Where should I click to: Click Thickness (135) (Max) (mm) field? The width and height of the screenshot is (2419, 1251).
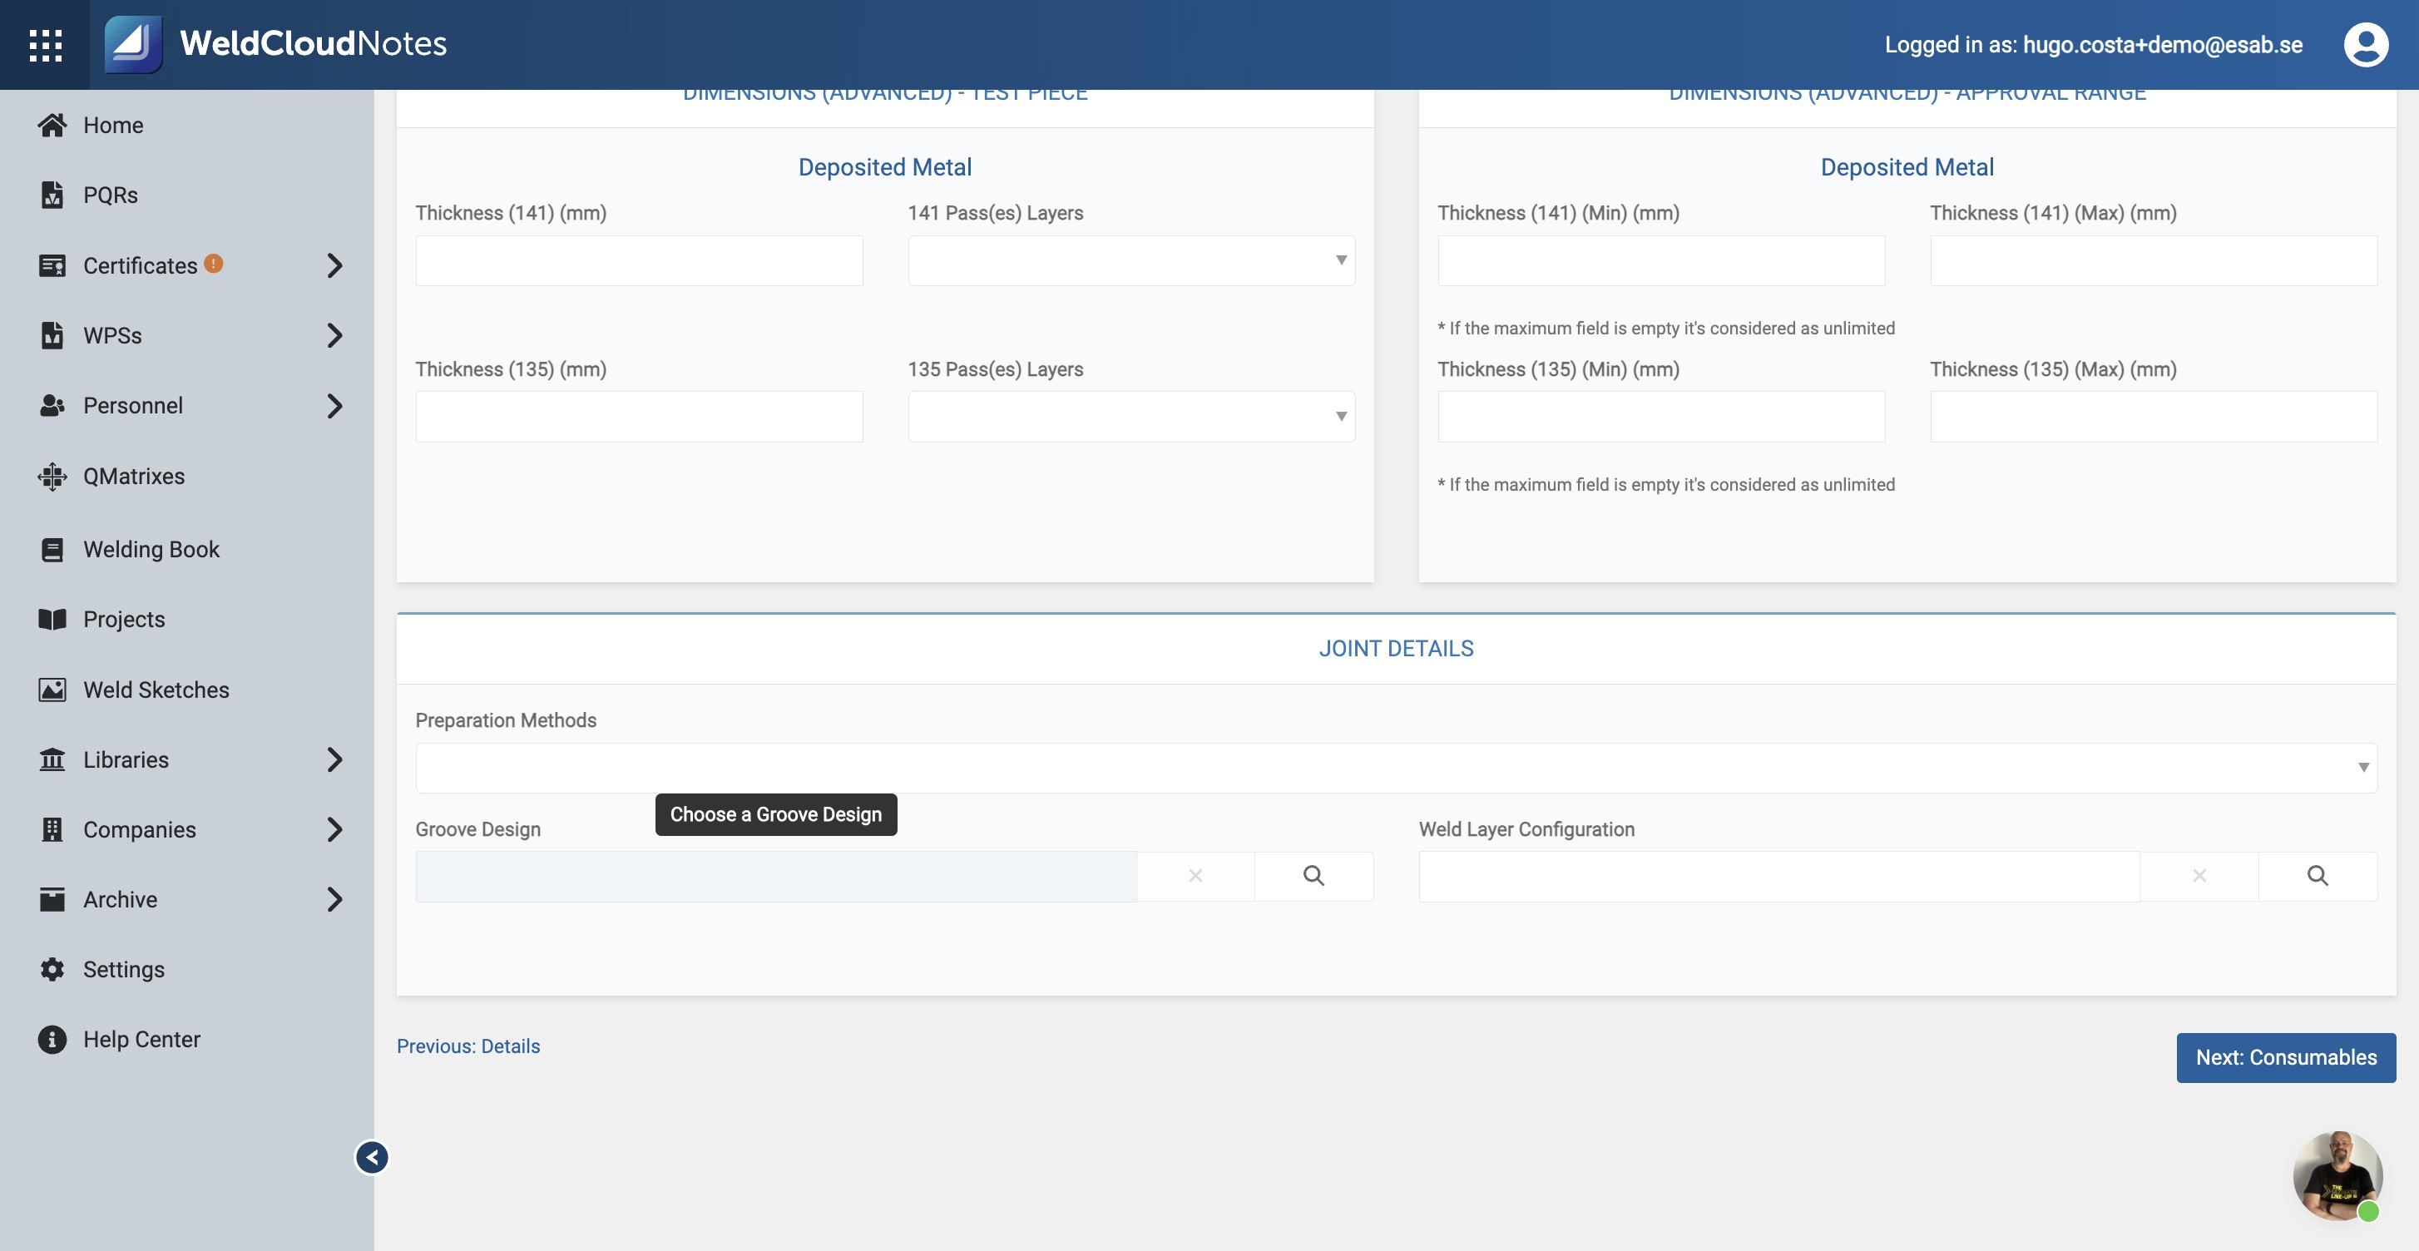pos(2154,416)
